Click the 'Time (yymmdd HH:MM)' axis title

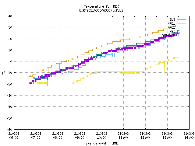[101, 143]
